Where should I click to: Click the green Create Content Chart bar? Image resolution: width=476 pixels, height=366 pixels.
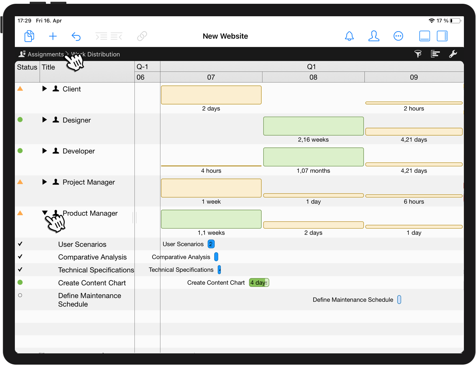coord(259,283)
